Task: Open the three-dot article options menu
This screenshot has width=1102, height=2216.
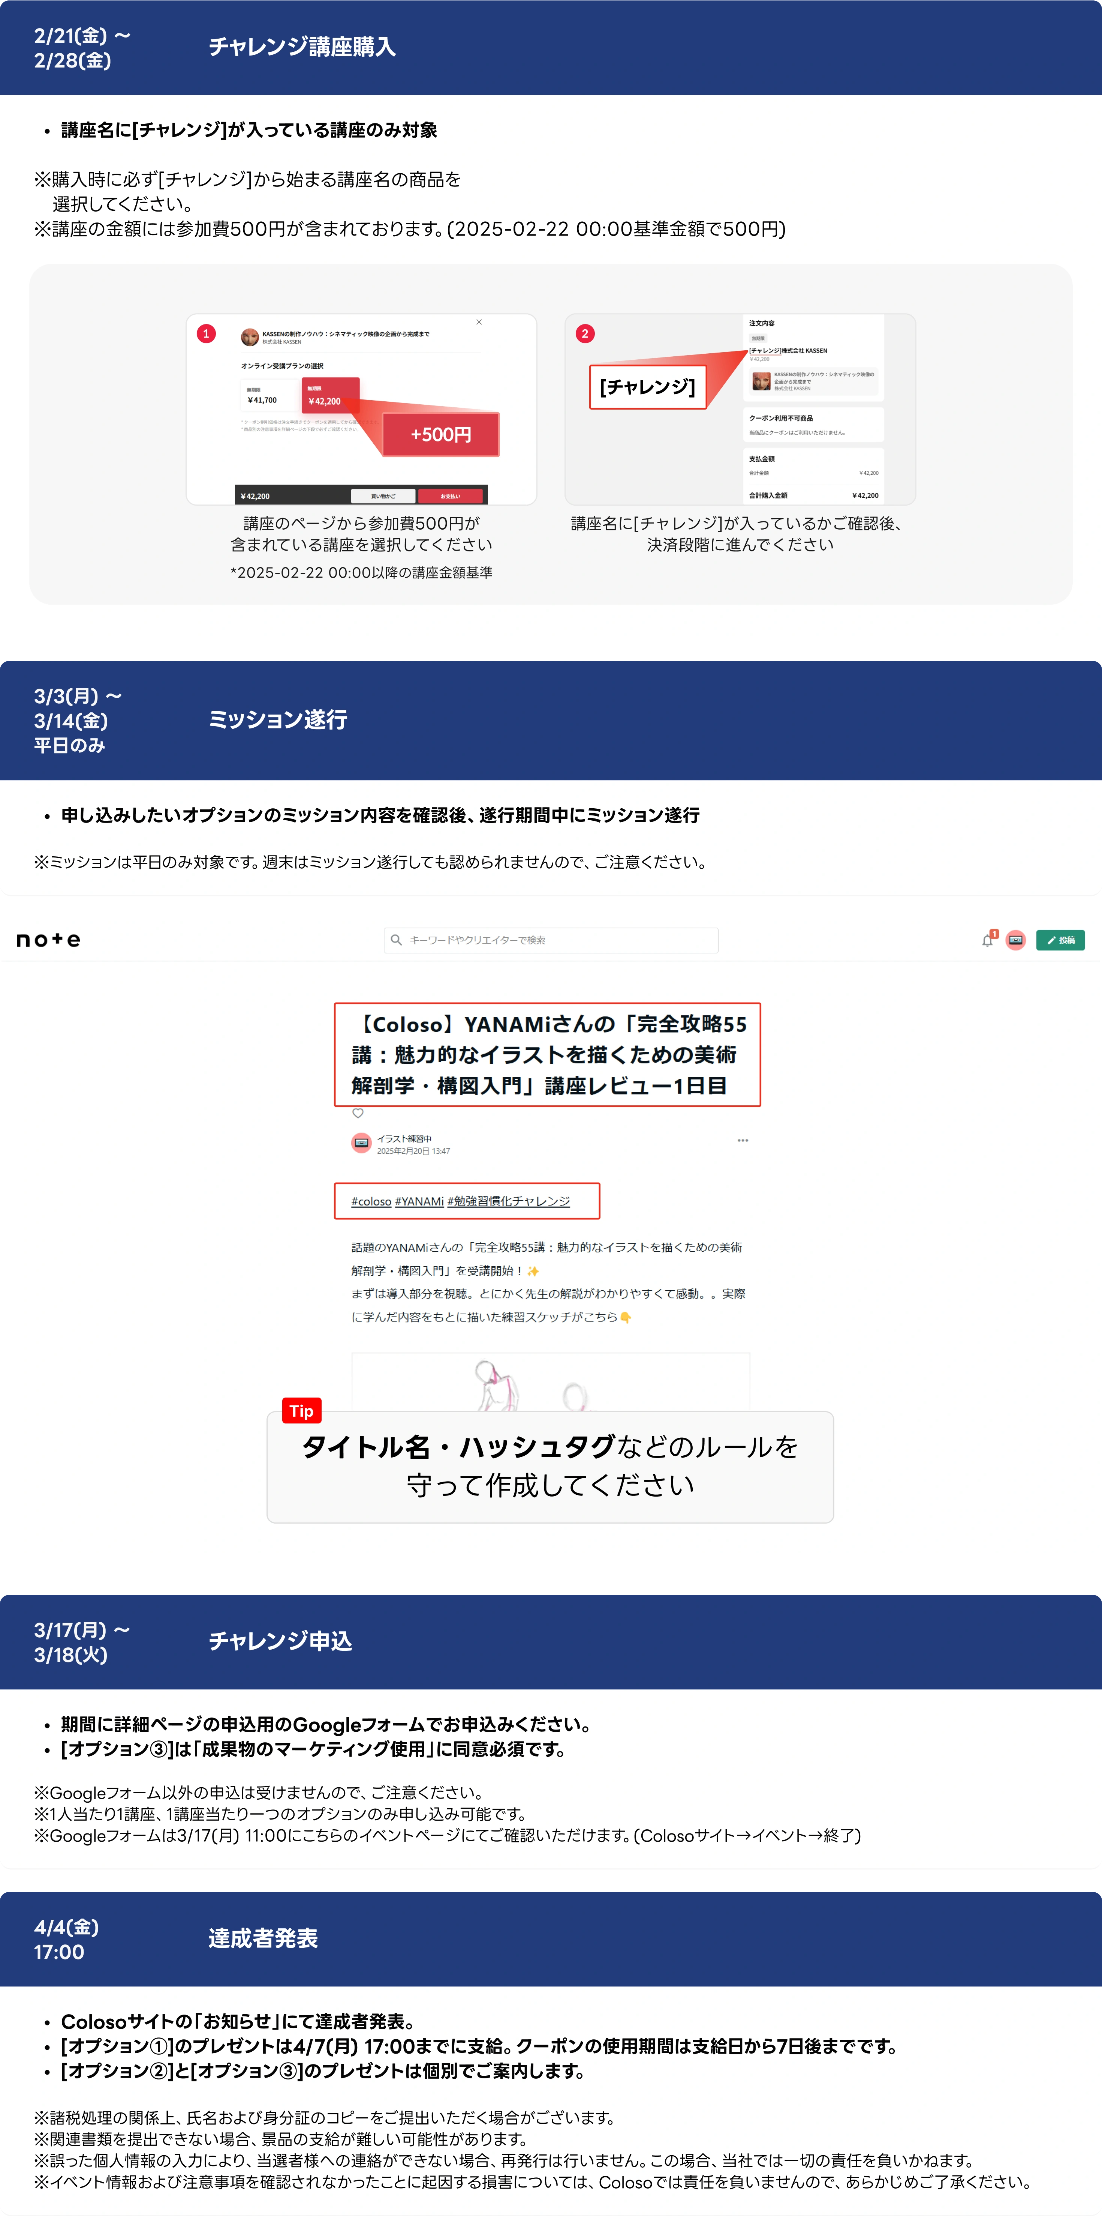Action: [x=743, y=1141]
